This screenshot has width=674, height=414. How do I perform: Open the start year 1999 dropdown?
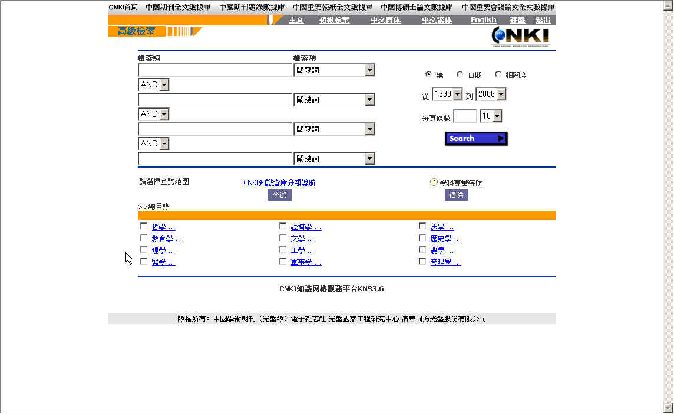coord(447,94)
